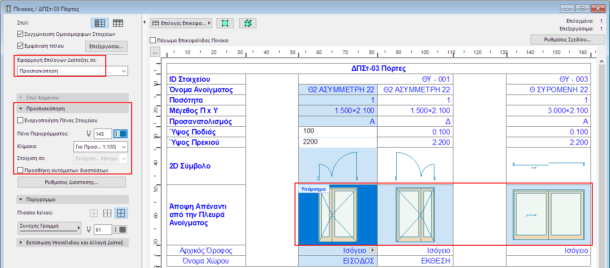The image size is (610, 268).
Task: Choose the no cell border icon
Action: pos(93,213)
